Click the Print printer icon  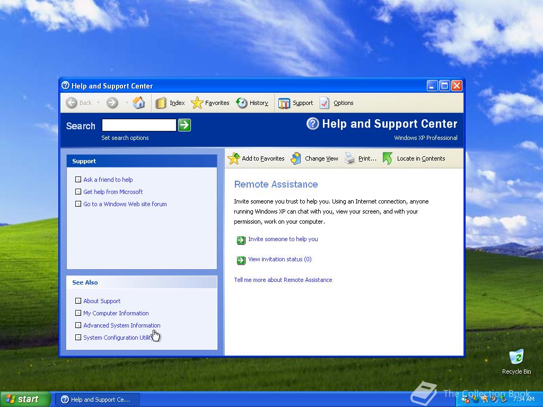[350, 158]
